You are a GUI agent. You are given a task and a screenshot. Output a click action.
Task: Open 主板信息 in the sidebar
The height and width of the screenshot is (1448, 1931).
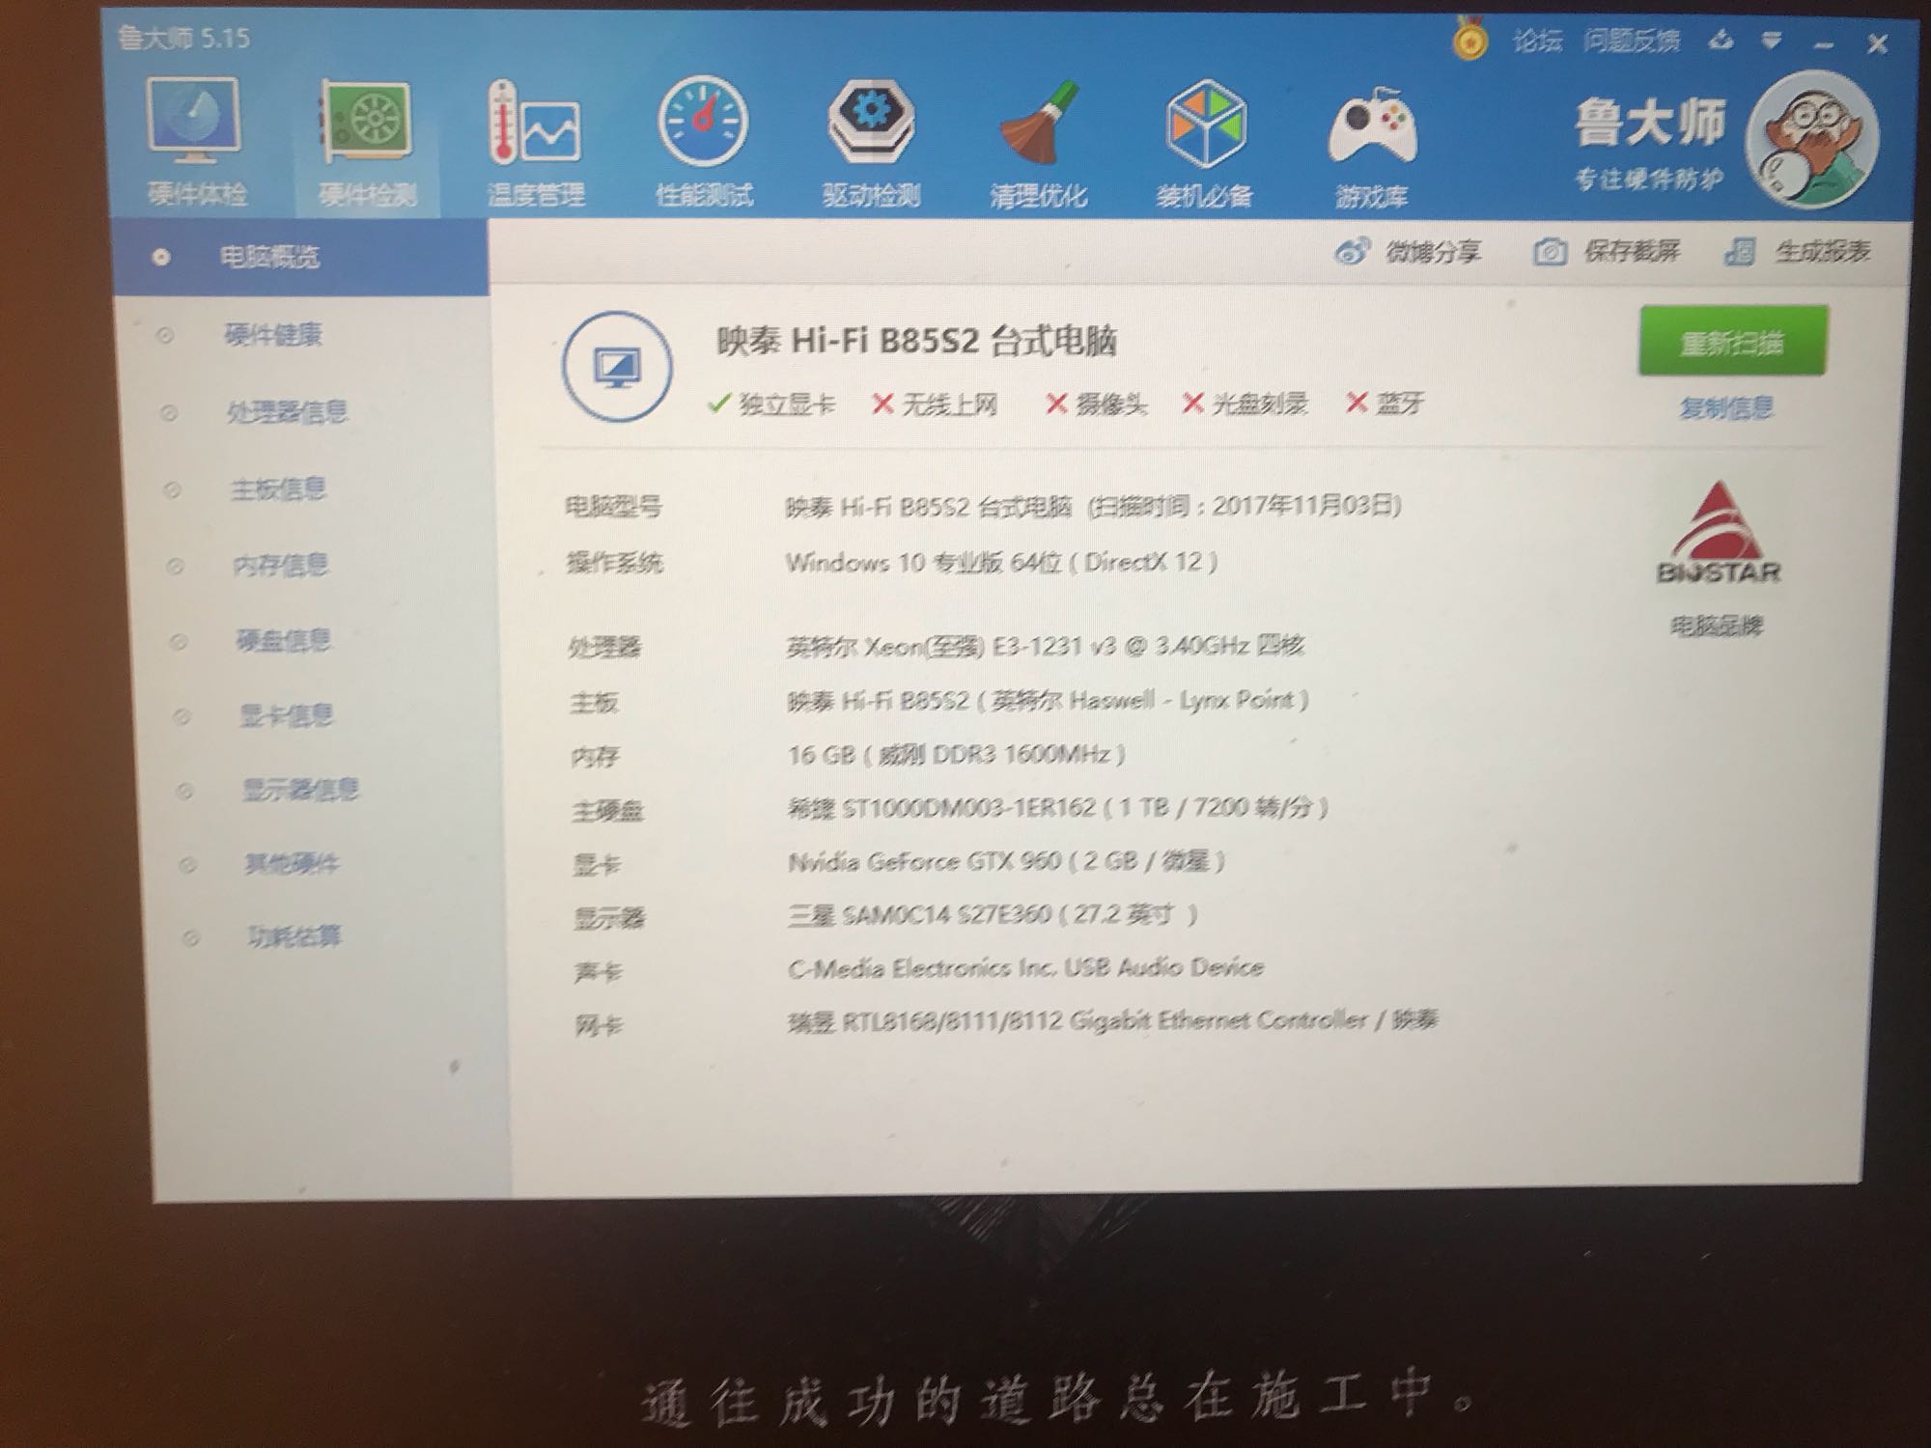[x=278, y=489]
